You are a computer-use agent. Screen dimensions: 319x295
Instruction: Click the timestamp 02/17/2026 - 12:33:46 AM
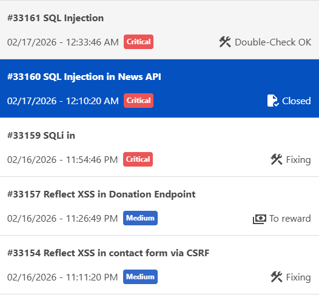63,42
